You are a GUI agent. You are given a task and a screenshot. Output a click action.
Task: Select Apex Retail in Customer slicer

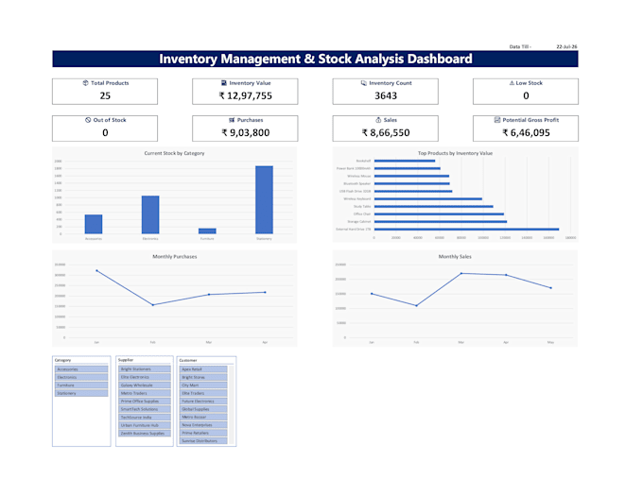click(203, 369)
